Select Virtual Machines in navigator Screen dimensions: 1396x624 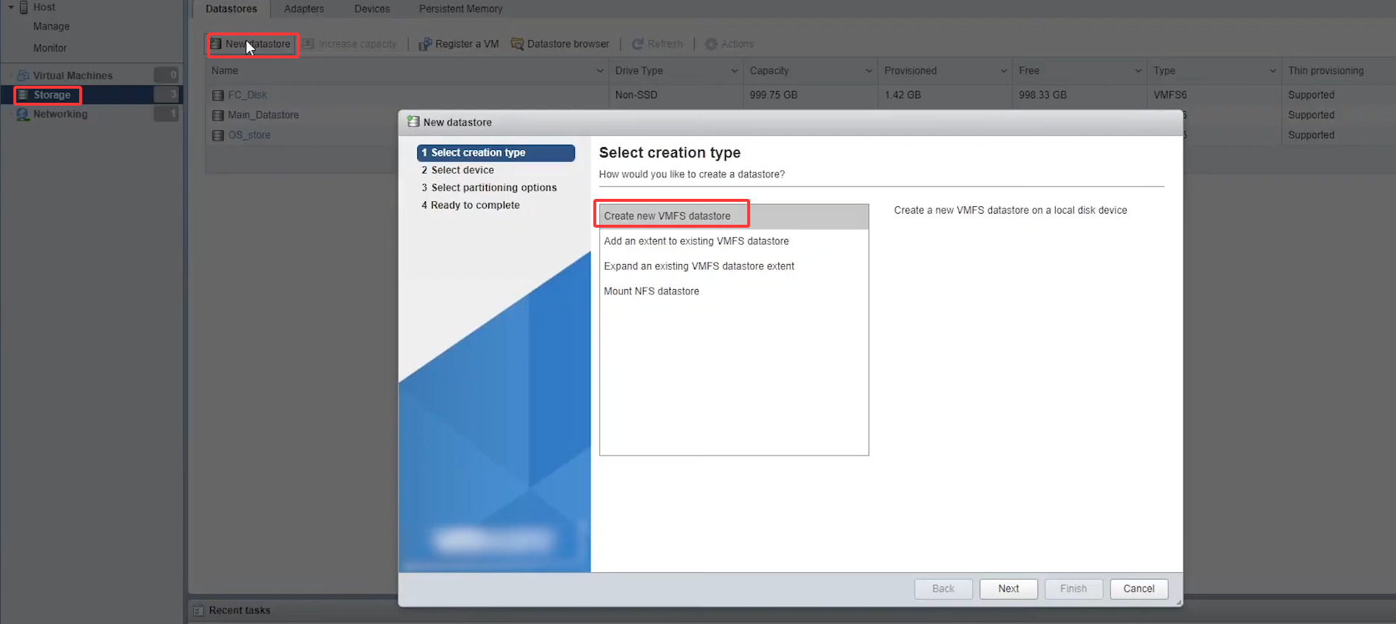[73, 75]
